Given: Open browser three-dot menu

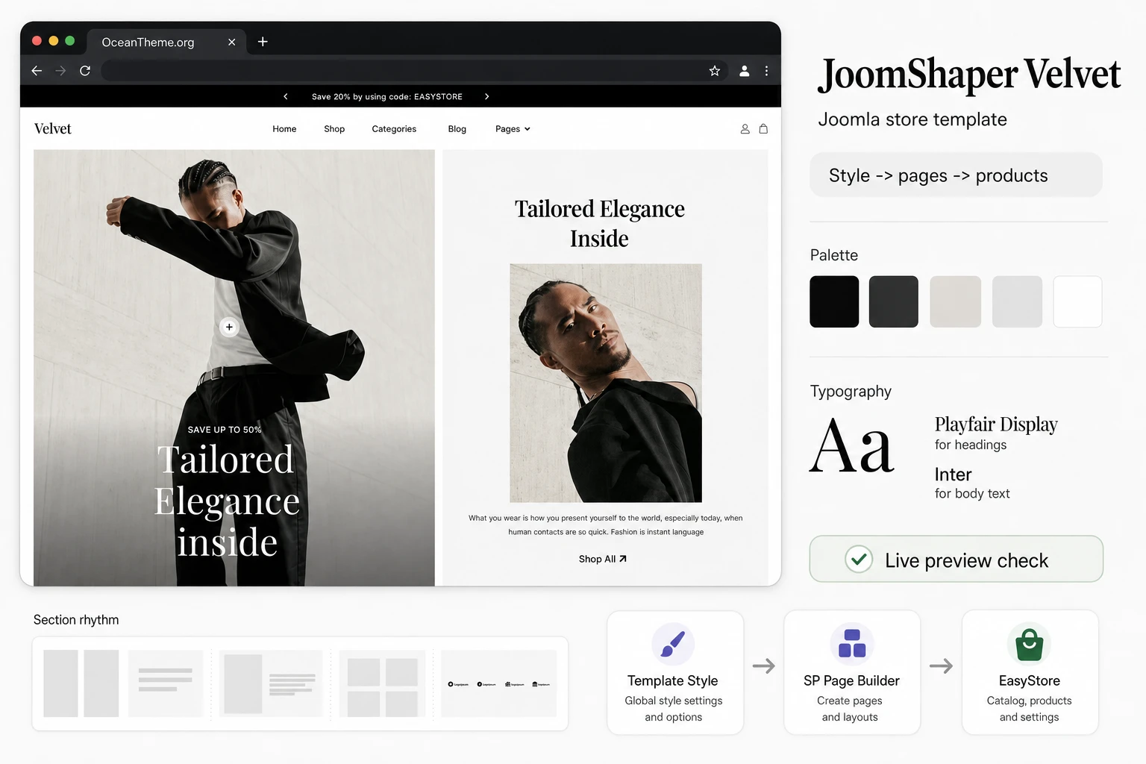Looking at the screenshot, I should tap(766, 71).
